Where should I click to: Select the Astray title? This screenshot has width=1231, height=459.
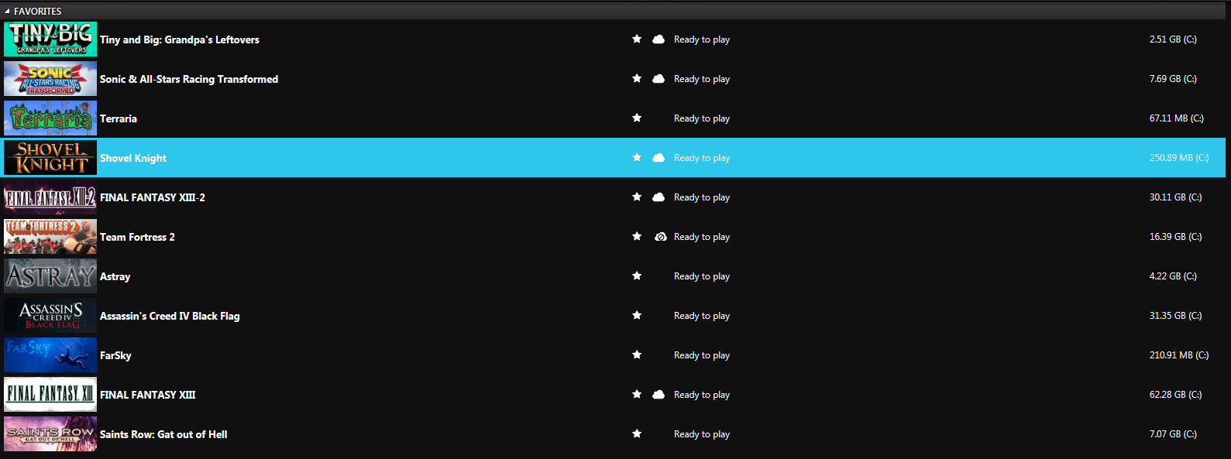[115, 276]
